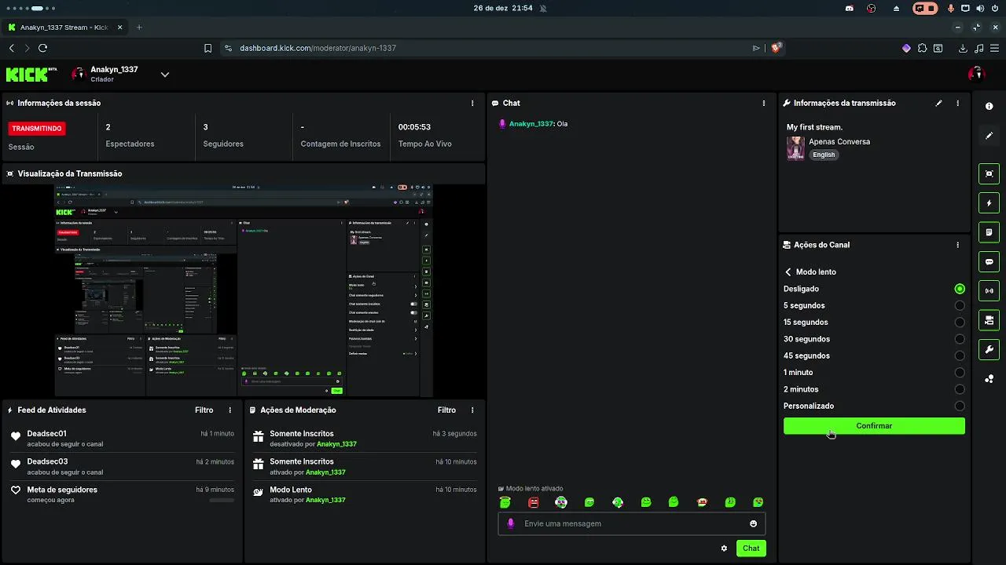
Task: Open Filtro in Ações de Moderação
Action: 446,410
